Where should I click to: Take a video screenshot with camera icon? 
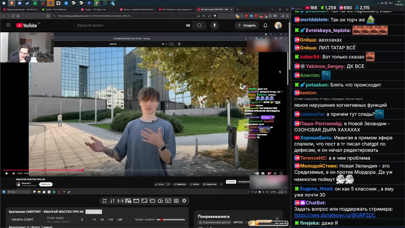pos(176,201)
